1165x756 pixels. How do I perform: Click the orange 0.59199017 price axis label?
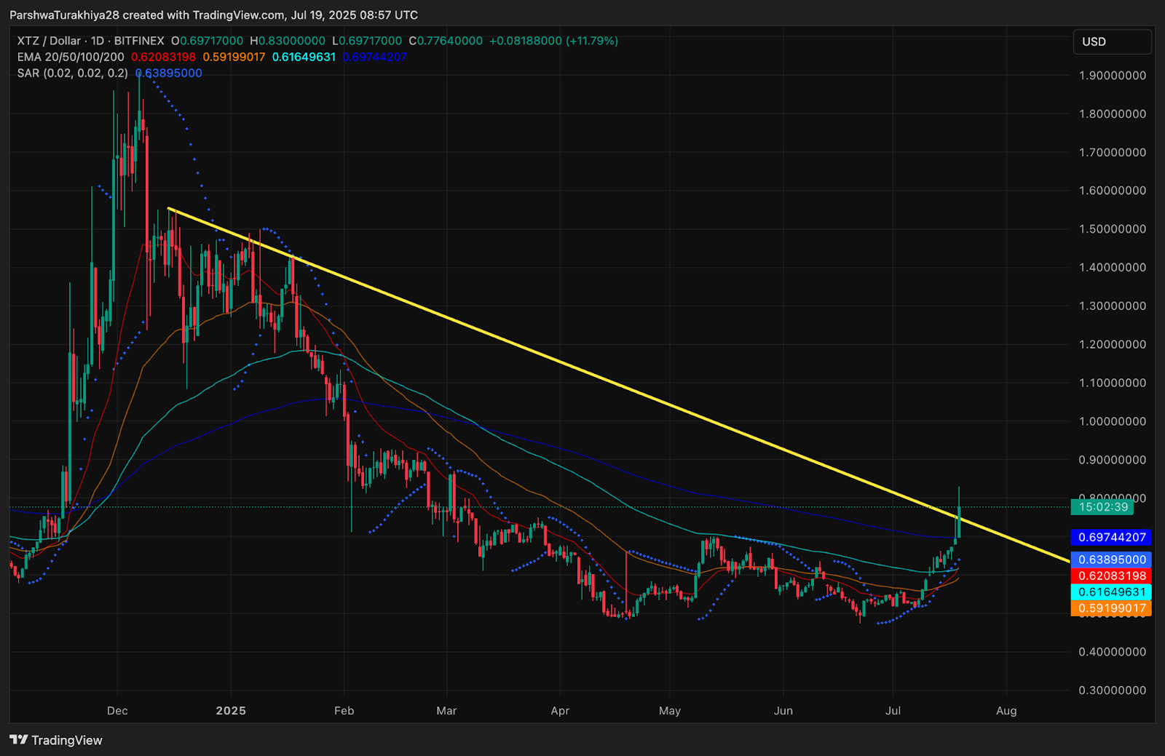[1111, 608]
